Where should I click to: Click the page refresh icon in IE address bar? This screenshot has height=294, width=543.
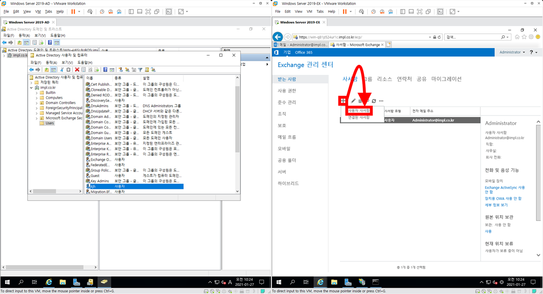439,37
